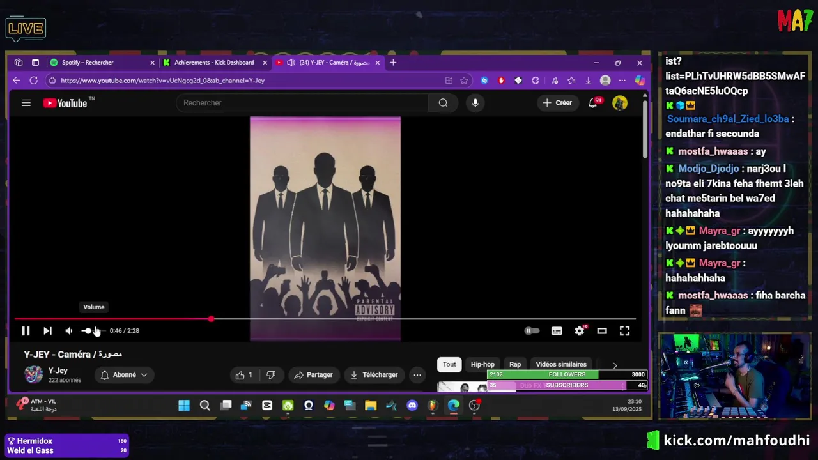
Task: Add this page to favorites star
Action: click(464, 80)
